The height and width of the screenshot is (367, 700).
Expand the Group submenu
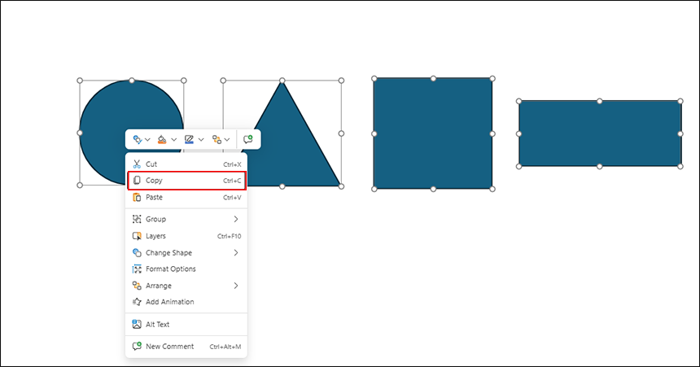236,219
